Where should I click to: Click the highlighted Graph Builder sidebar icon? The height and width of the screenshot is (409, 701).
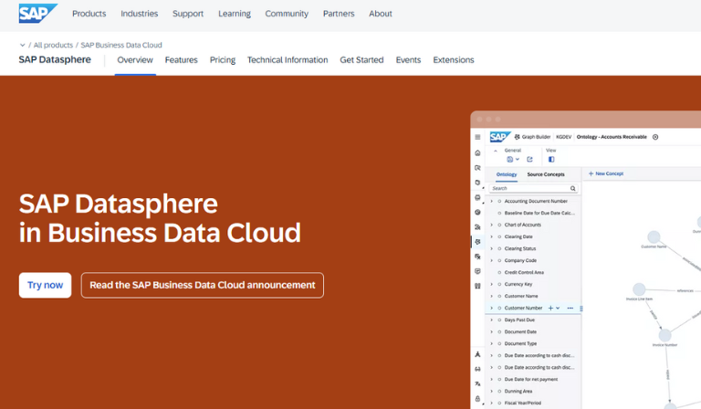tap(477, 242)
